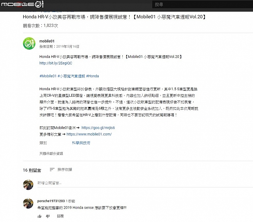Open the porsche19731203 username
The image size is (253, 222).
point(51,201)
